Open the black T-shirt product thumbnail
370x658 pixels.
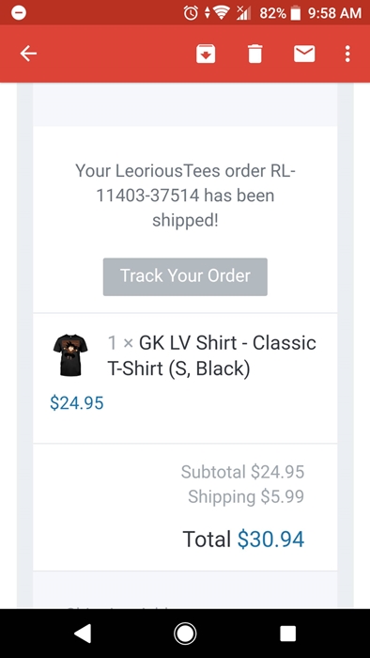(x=70, y=355)
